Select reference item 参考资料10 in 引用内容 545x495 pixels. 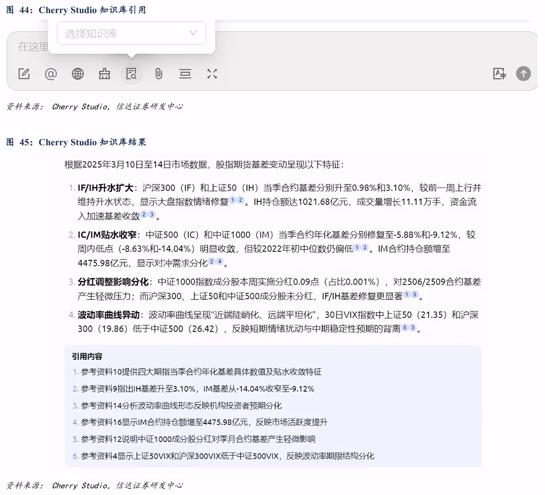pyautogui.click(x=201, y=372)
